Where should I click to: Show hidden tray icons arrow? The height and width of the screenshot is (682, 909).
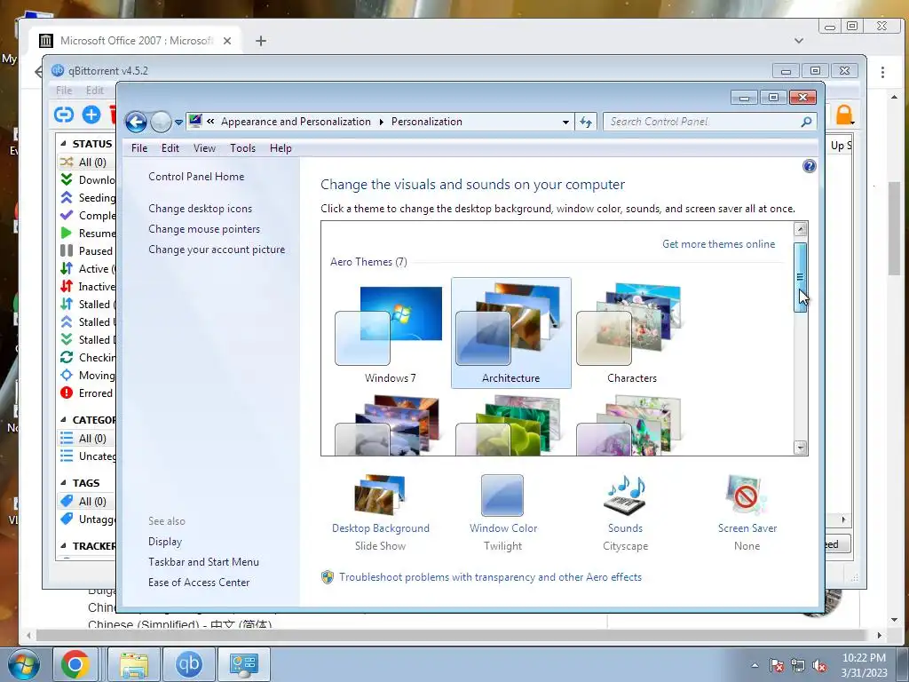pos(755,665)
